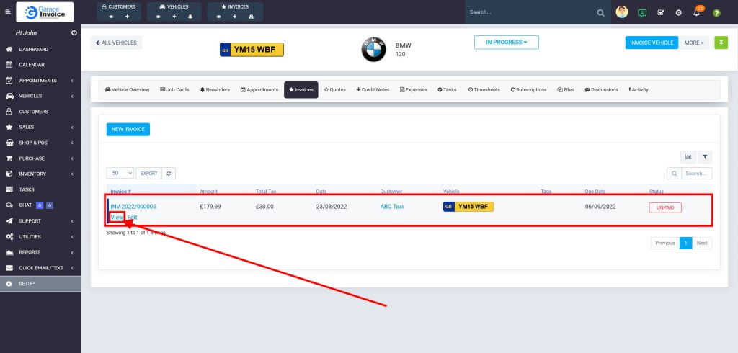Open the View link under INV-2022/000005

[117, 217]
